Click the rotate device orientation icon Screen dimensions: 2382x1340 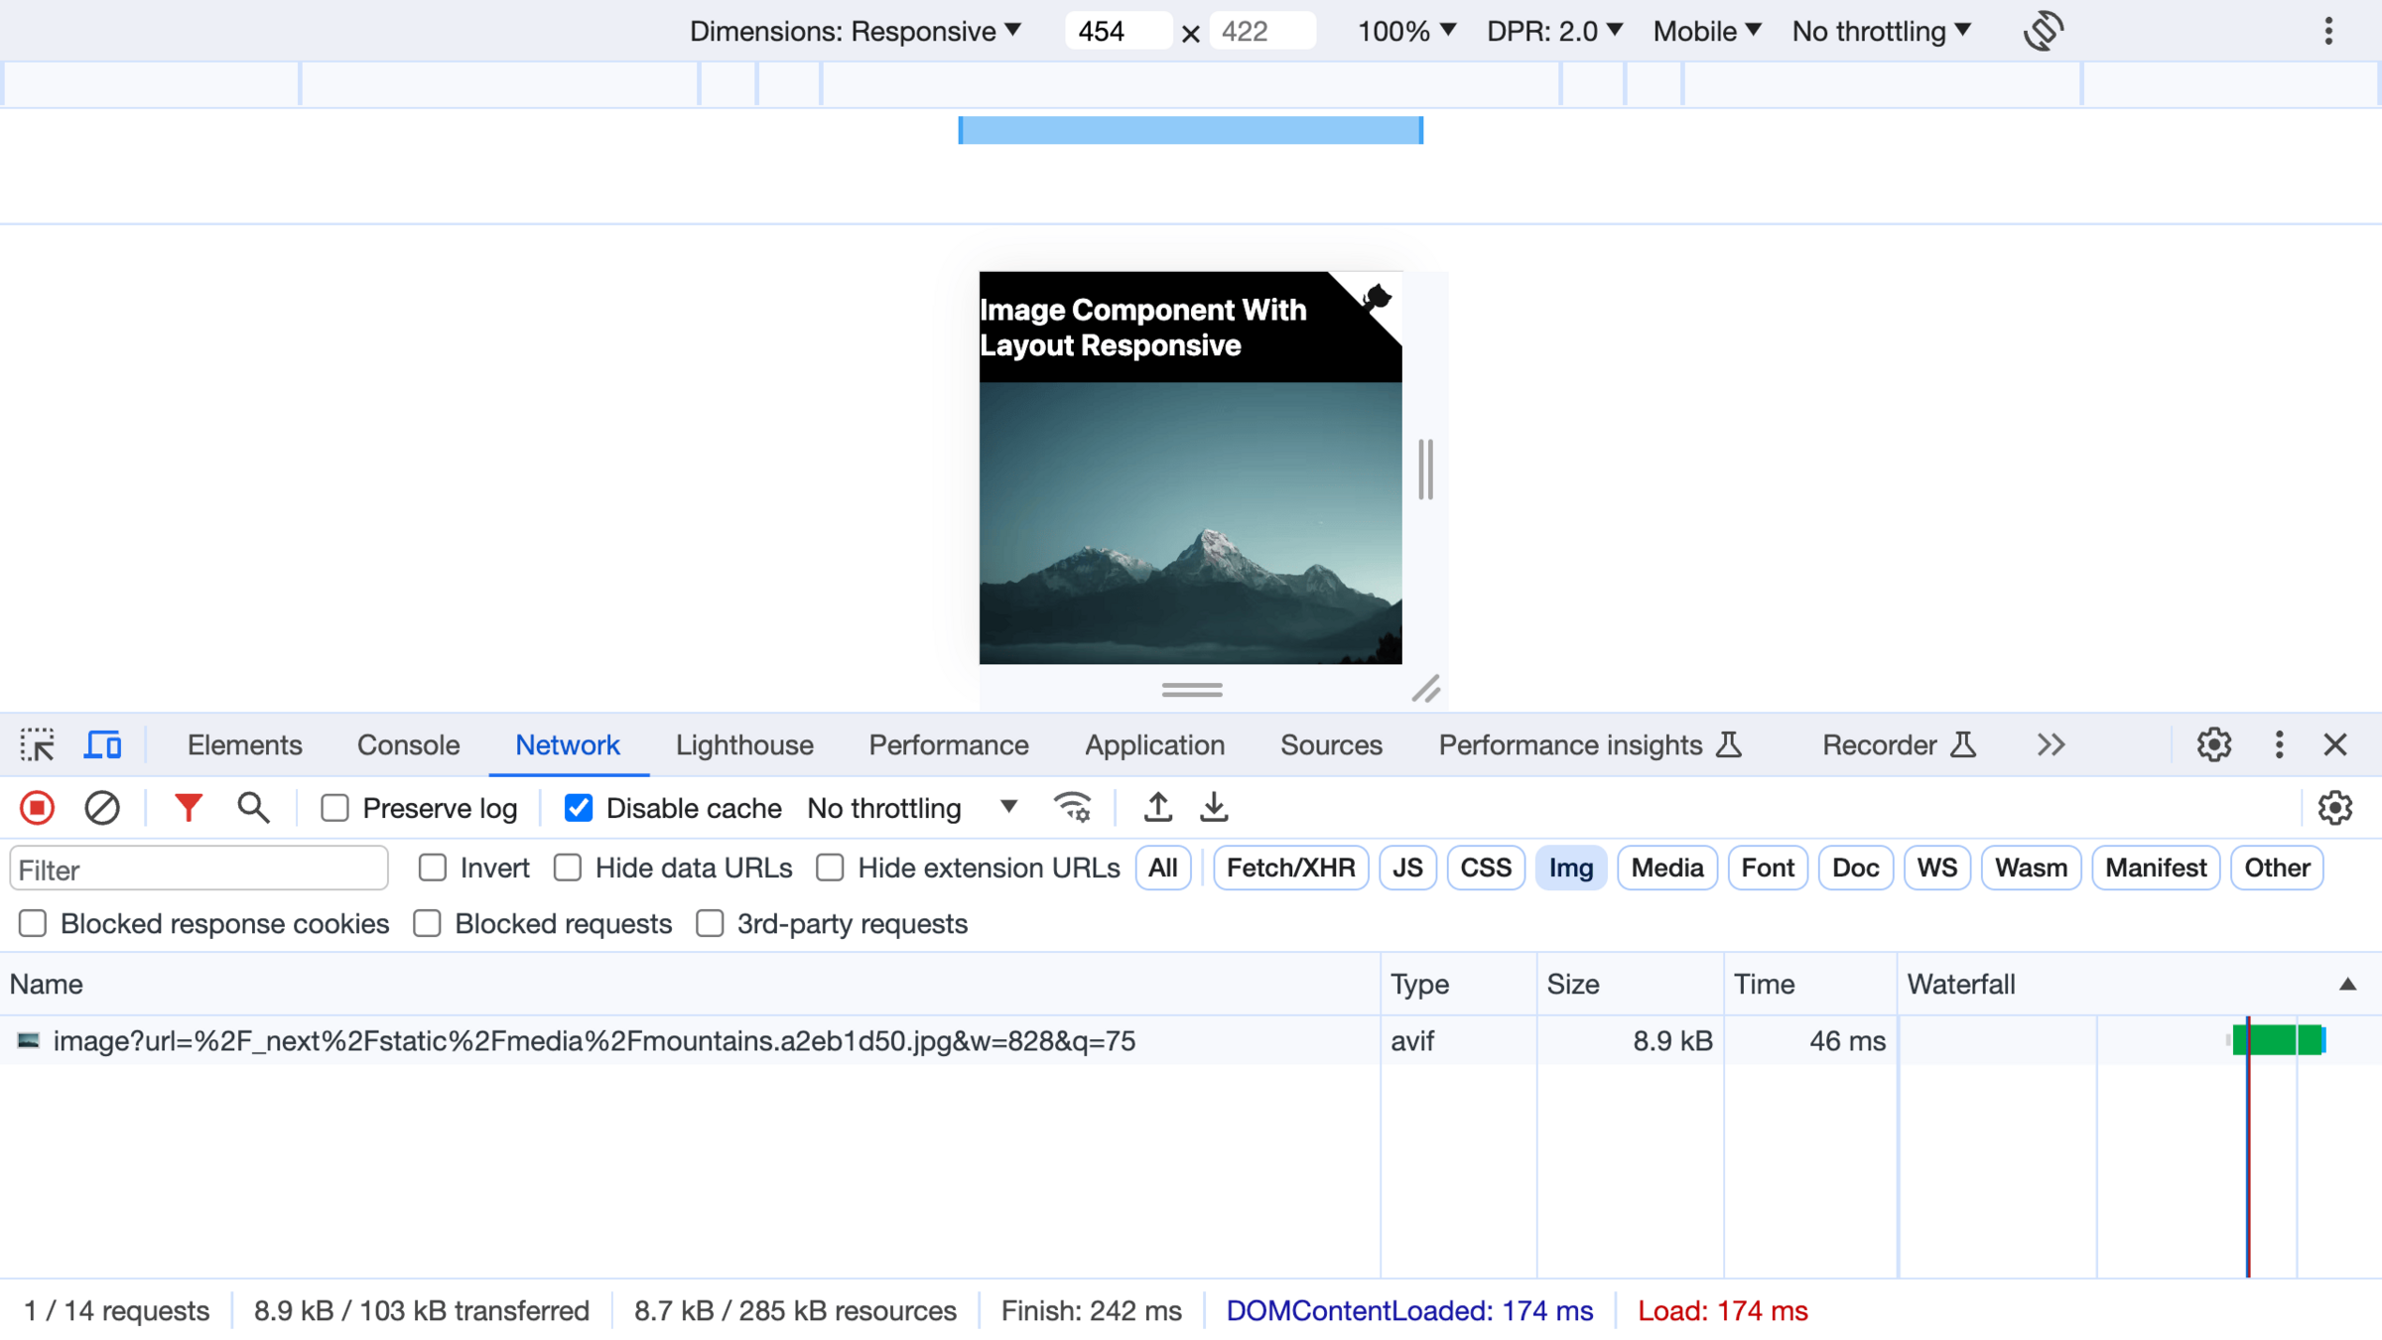tap(2043, 31)
